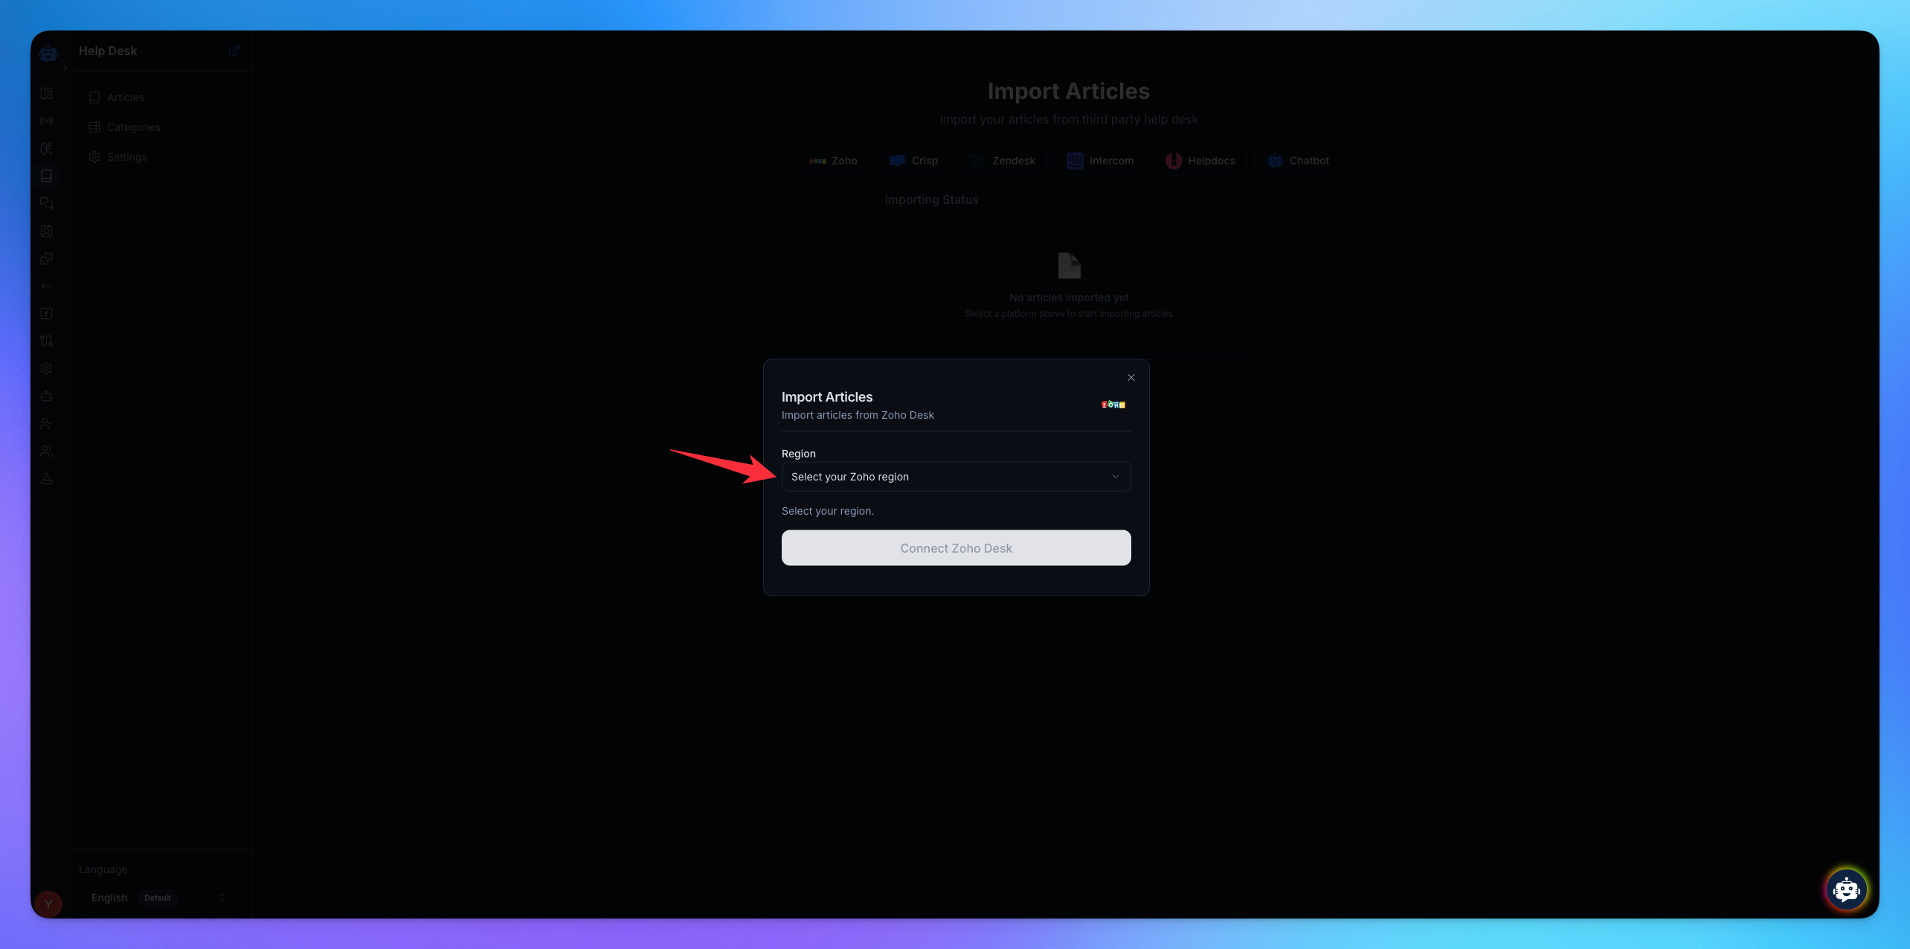Click the robot logo at the top of the sidebar

coord(48,53)
